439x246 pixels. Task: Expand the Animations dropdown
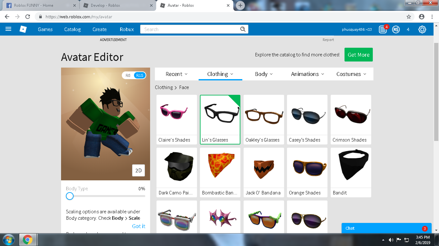click(x=308, y=74)
